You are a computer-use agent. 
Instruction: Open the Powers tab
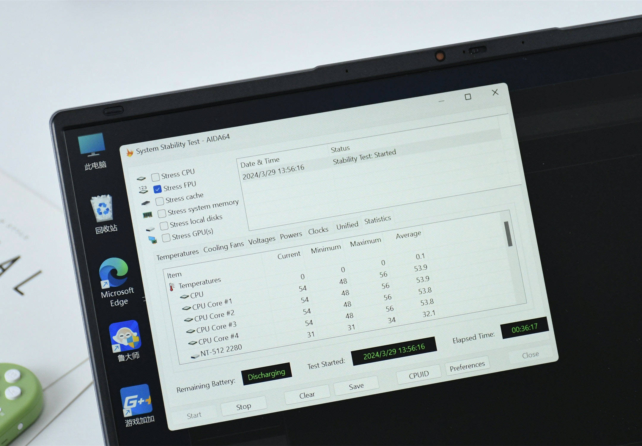(x=291, y=235)
